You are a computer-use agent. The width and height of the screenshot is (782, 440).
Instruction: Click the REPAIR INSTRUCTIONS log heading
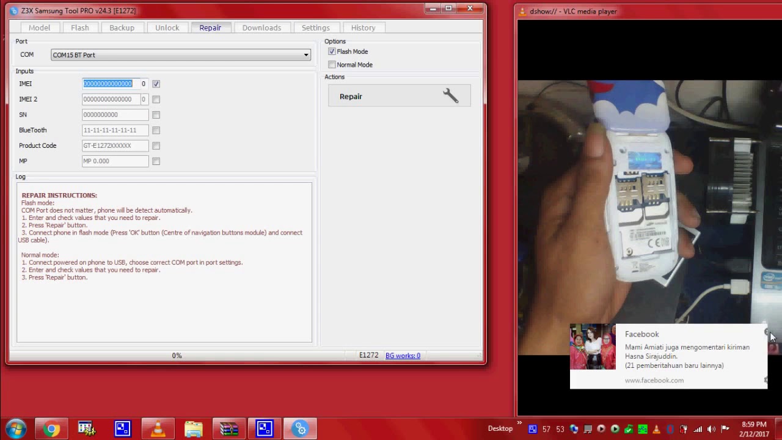tap(59, 195)
